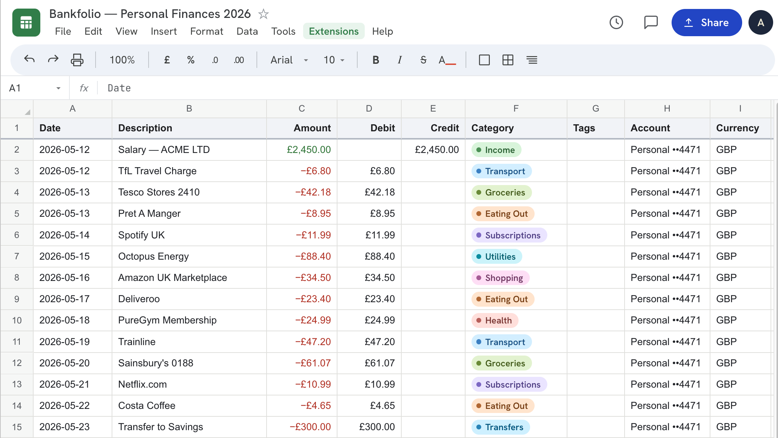Open the View menu

click(x=127, y=31)
